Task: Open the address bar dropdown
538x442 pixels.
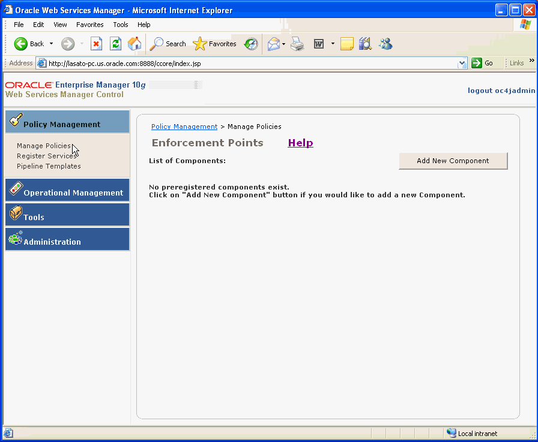Action: (462, 64)
